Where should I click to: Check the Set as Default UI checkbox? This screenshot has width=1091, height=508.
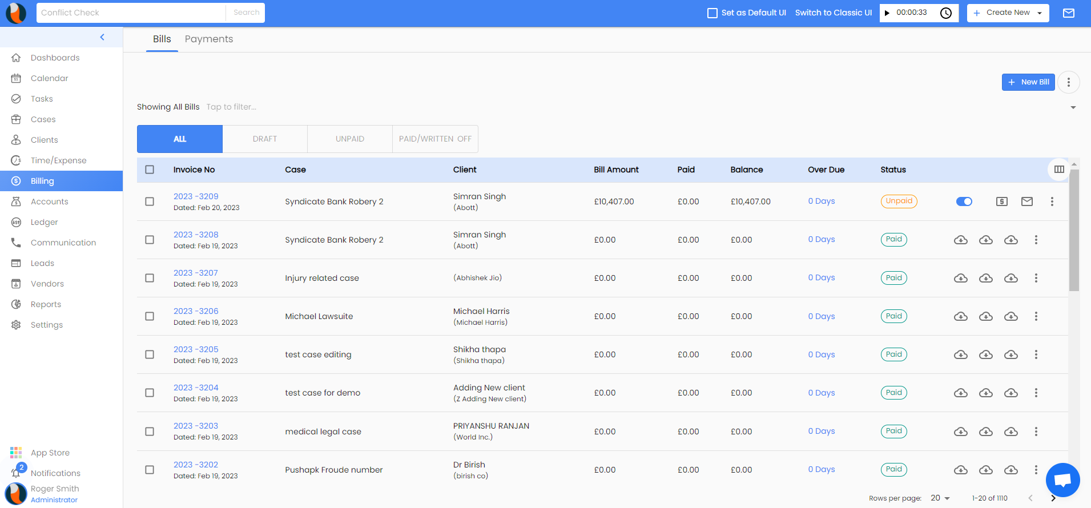point(712,13)
